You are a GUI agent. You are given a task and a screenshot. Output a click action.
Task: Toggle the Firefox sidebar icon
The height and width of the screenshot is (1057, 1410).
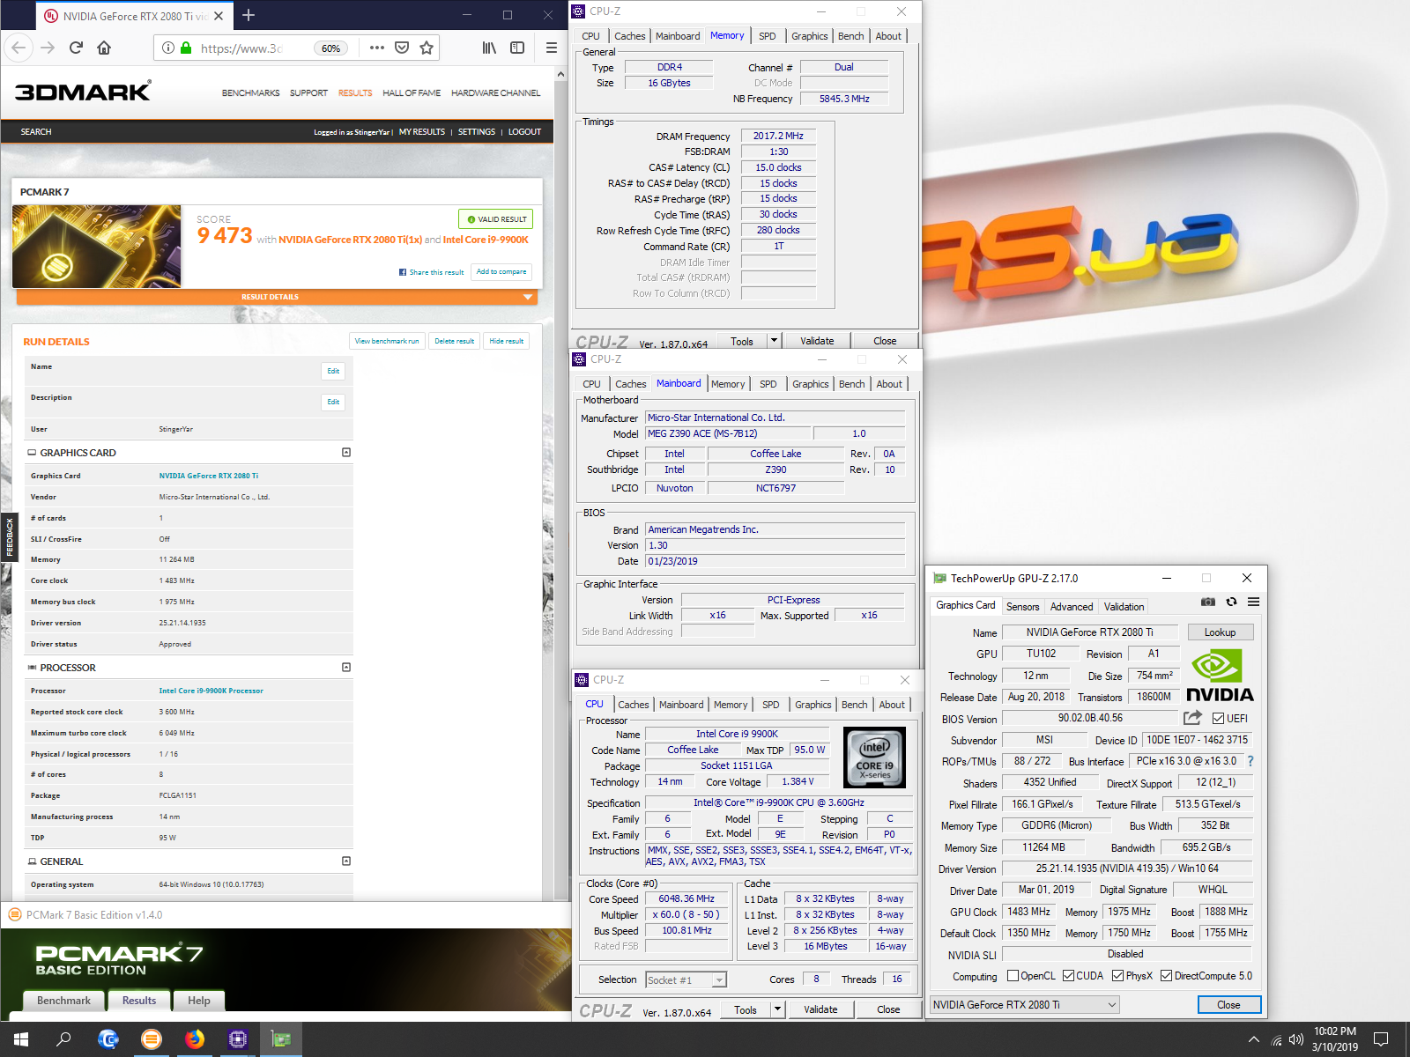point(517,48)
